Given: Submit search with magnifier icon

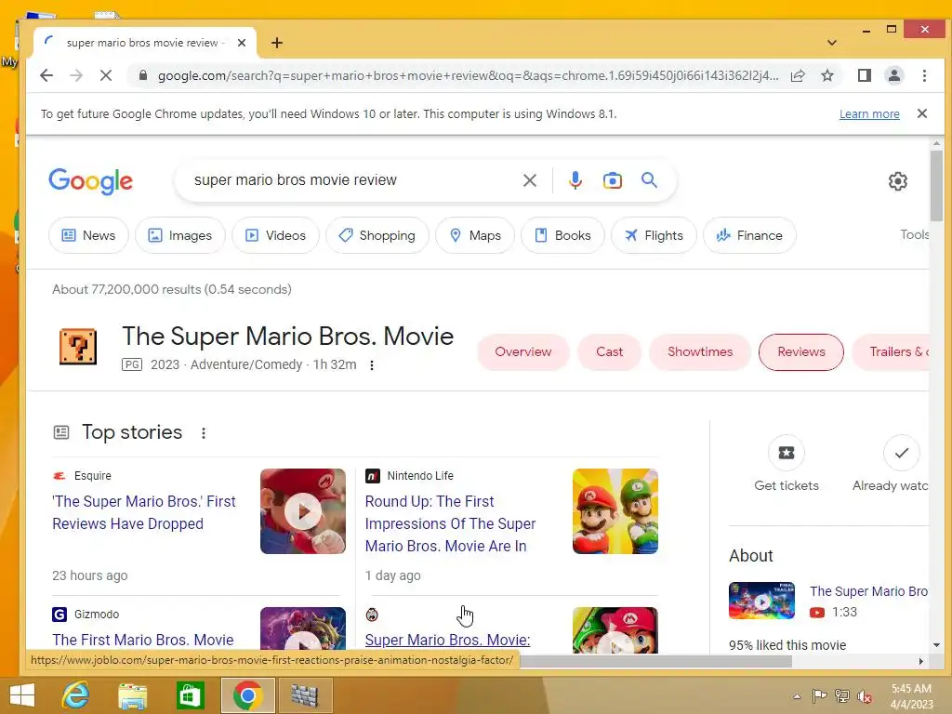Looking at the screenshot, I should click(x=649, y=179).
